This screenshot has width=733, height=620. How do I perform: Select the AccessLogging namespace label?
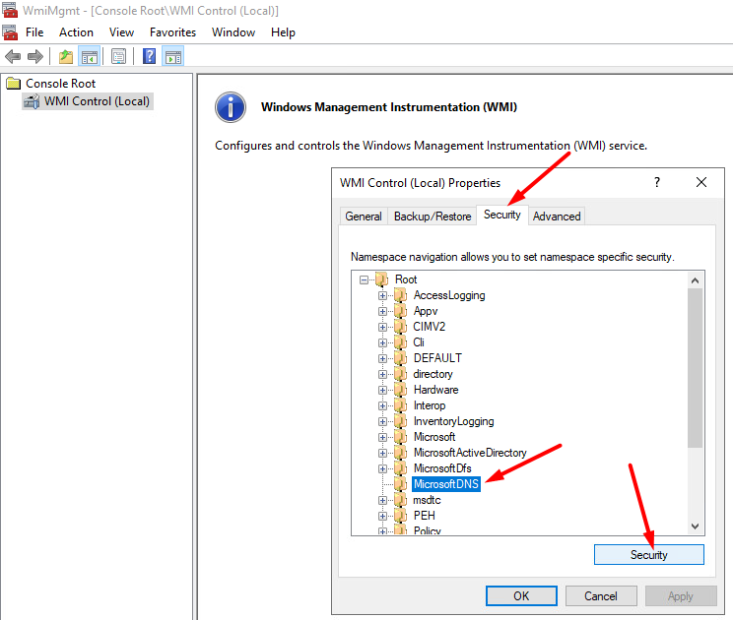449,295
